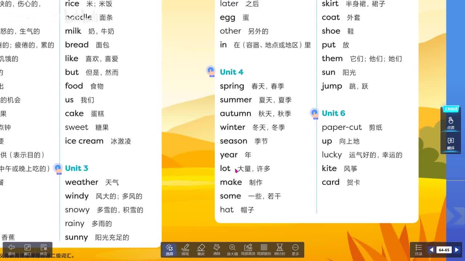465x261 pixels.
Task: Play audio icon beside Unit 4
Action: pyautogui.click(x=211, y=71)
